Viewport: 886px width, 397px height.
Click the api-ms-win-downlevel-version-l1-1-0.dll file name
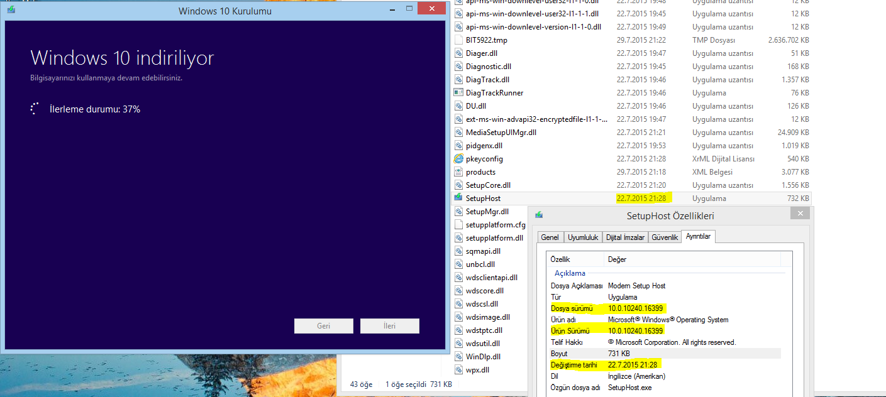pos(533,27)
